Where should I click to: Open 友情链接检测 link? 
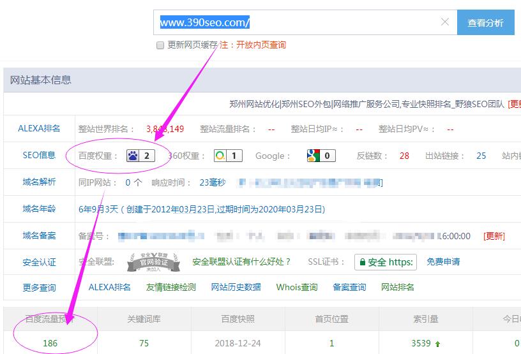click(171, 287)
